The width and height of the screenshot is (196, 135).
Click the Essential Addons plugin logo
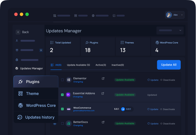pyautogui.click(x=68, y=95)
